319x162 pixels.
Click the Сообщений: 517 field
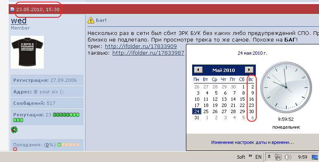47,103
